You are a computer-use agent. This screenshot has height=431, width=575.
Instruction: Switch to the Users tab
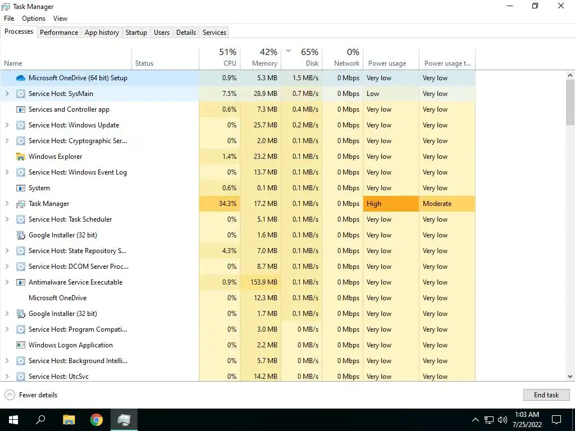162,32
